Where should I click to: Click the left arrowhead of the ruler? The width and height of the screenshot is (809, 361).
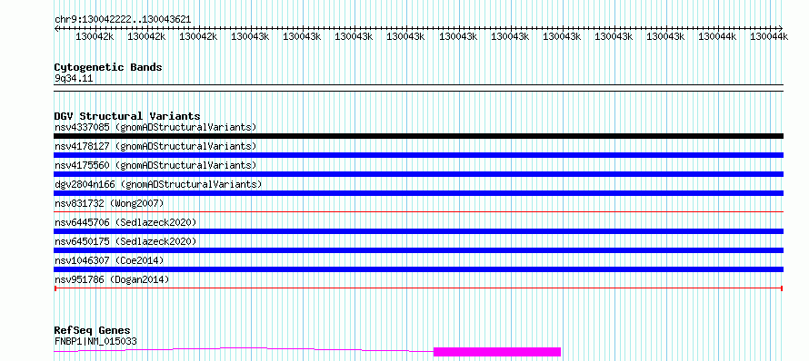click(x=56, y=28)
